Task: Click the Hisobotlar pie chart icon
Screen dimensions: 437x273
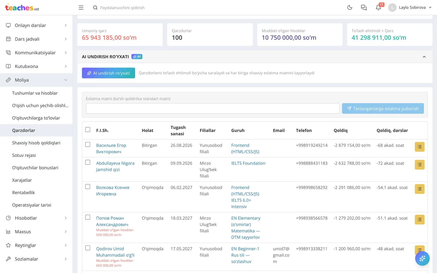Action: pos(8,218)
